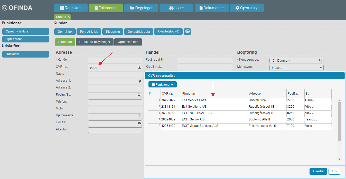Click Gem & luk button
Image resolution: width=346 pixels, height=179 pixels.
point(65,31)
